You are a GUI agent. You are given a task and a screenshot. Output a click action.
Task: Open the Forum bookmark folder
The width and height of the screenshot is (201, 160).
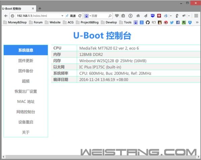[36, 23]
